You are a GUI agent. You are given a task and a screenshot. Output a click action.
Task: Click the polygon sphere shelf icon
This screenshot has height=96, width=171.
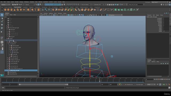pos(5,10)
